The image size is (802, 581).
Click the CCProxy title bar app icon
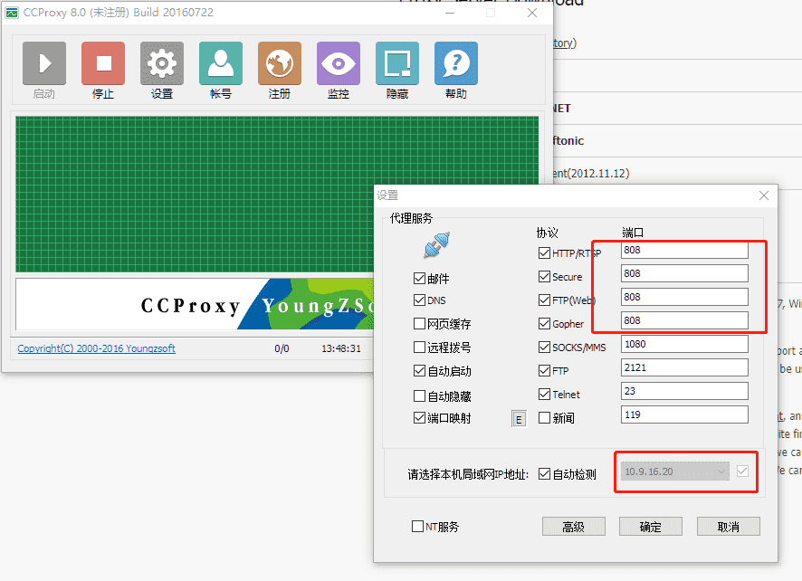click(12, 13)
